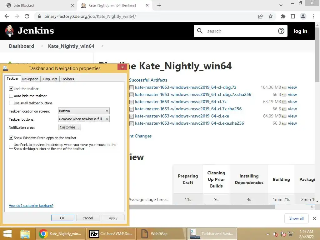Show hidden tray icons arrow

[x=268, y=234]
